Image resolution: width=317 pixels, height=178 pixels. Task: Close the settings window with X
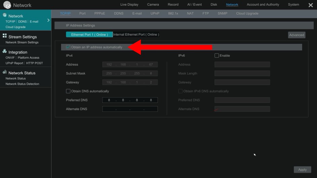pos(311,5)
